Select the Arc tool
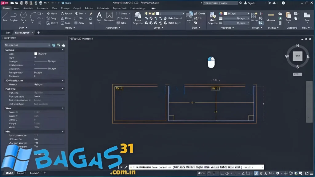This screenshot has height=177, width=315. (x=33, y=17)
